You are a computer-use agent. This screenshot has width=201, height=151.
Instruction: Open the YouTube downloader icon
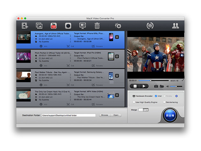coord(54,26)
